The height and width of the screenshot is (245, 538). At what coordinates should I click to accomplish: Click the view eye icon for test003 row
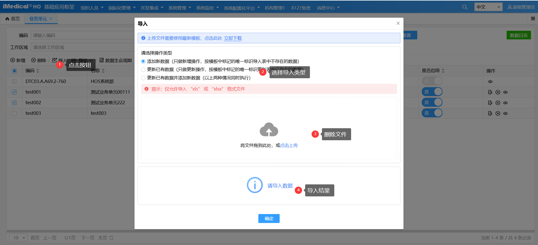click(x=505, y=113)
